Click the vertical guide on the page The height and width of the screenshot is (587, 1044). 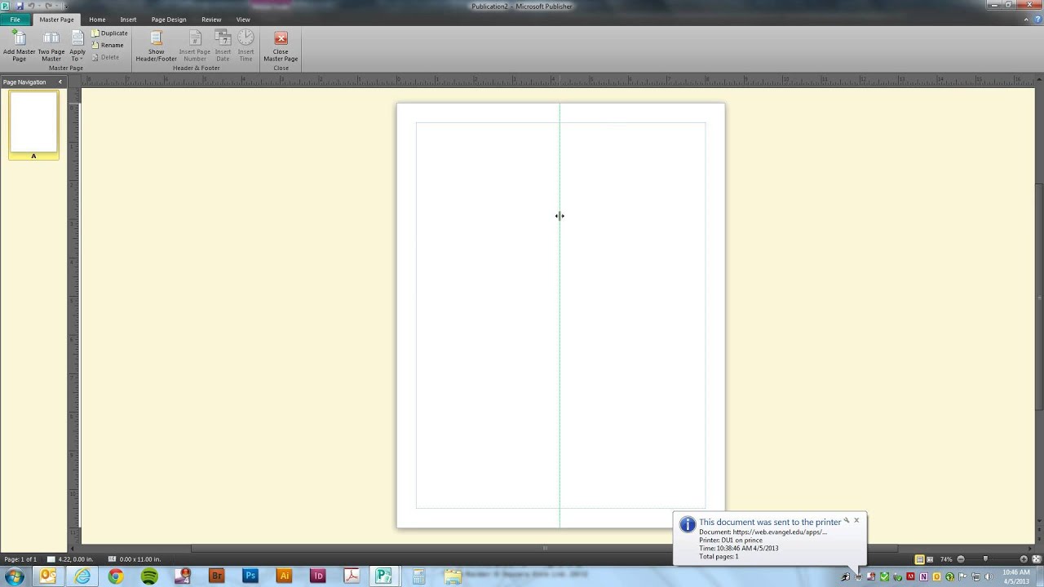[560, 315]
